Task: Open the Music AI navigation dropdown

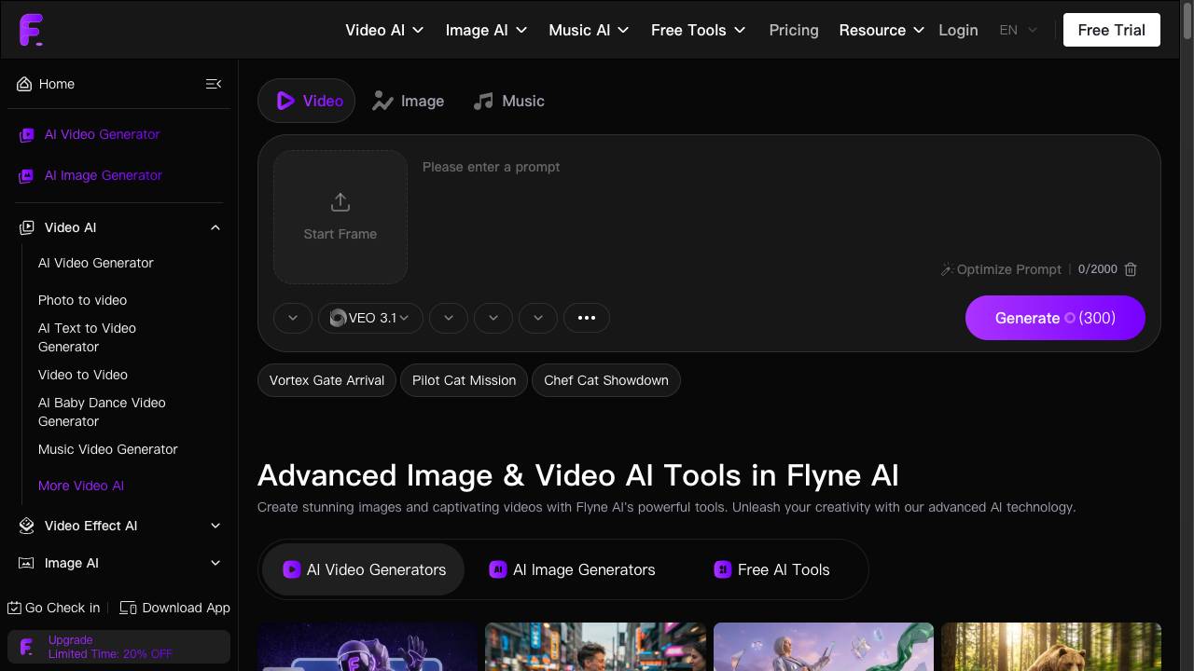Action: [x=589, y=30]
